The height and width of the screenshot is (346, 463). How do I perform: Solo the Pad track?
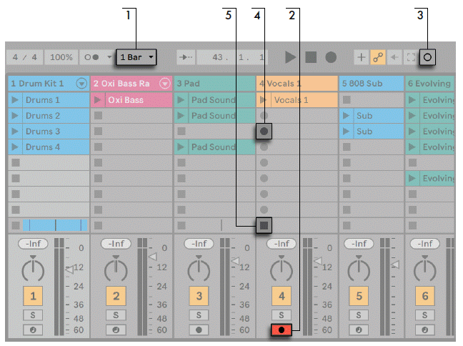[199, 315]
